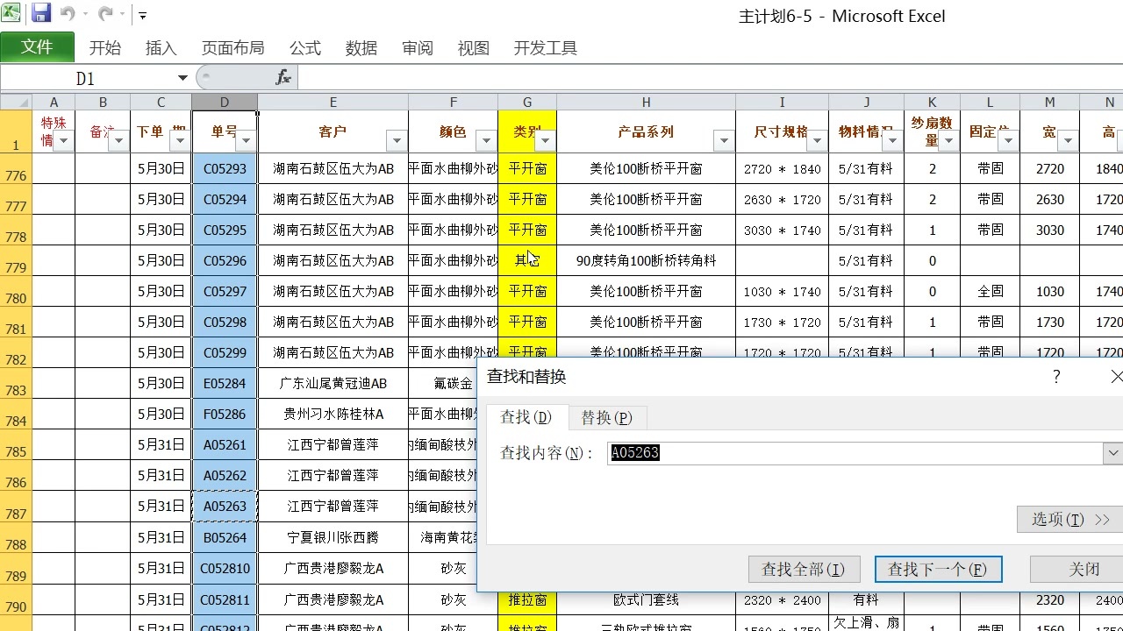This screenshot has width=1123, height=631.
Task: Open the filter dropdown for 客户 column
Action: point(397,141)
